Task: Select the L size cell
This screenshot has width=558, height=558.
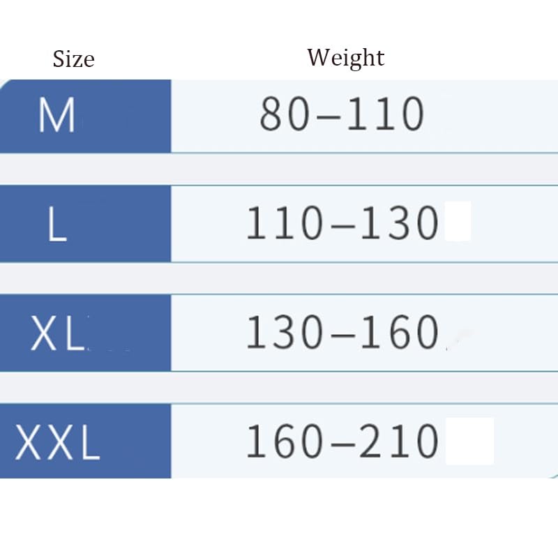Action: (85, 224)
